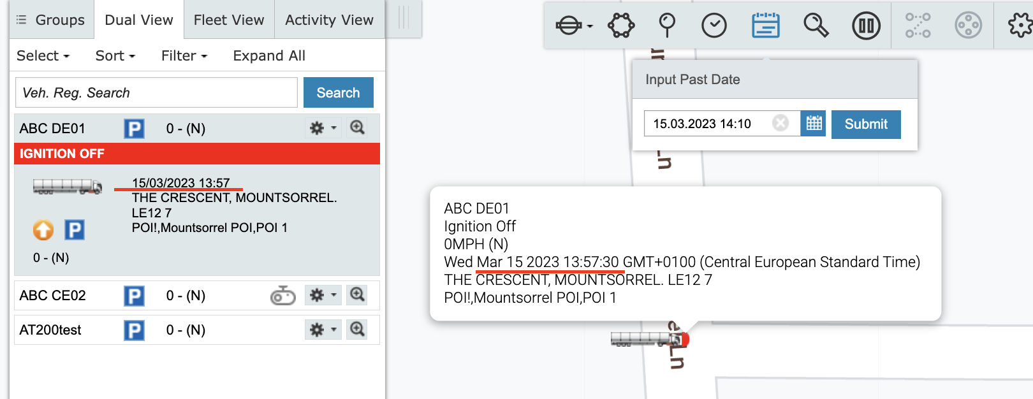Click the magnifier search tool in toolbar

[816, 26]
